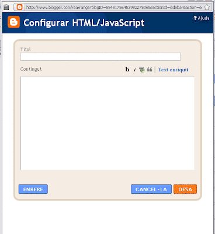The height and width of the screenshot is (234, 215).
Task: Toggle bold formatting in the Contingut toolbar
Action: coord(127,70)
